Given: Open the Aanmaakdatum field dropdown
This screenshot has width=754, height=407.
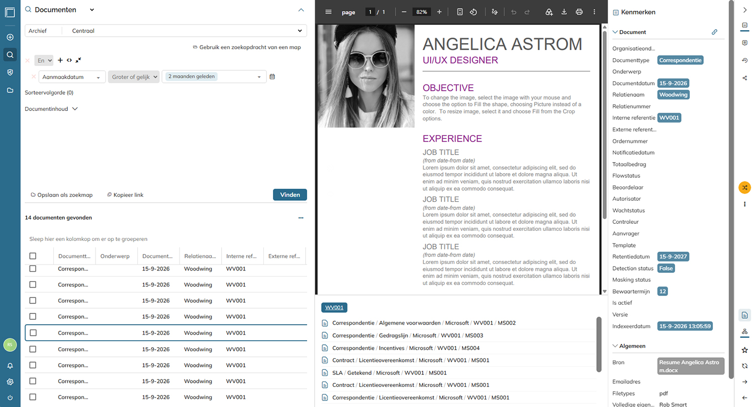Looking at the screenshot, I should [72, 77].
